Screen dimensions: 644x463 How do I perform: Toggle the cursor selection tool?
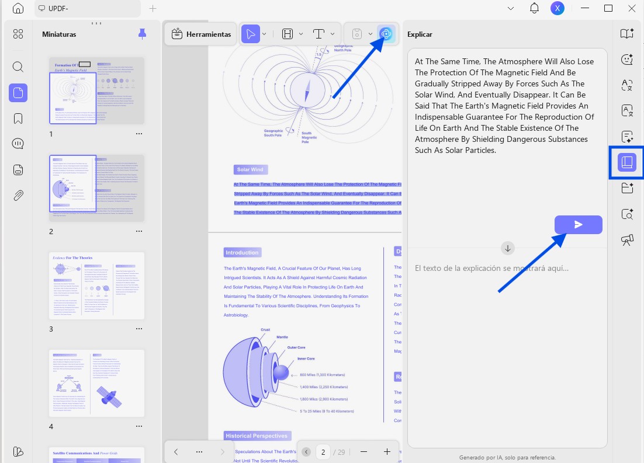pyautogui.click(x=251, y=34)
